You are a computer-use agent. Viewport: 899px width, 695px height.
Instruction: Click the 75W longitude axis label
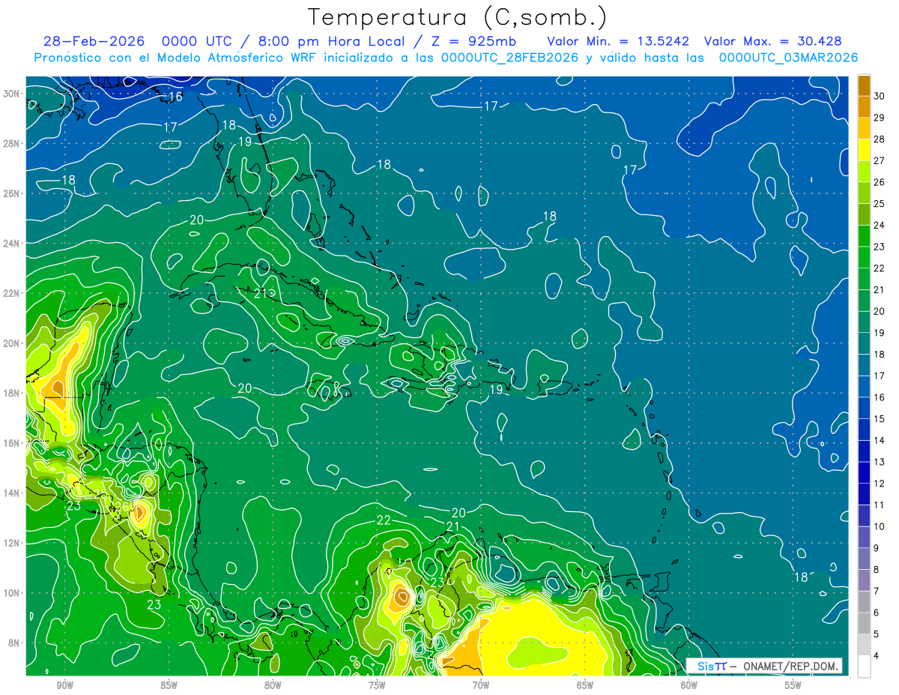point(377,686)
